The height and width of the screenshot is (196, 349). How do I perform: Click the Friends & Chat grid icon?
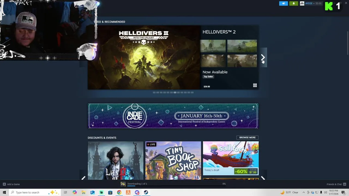coord(345,184)
